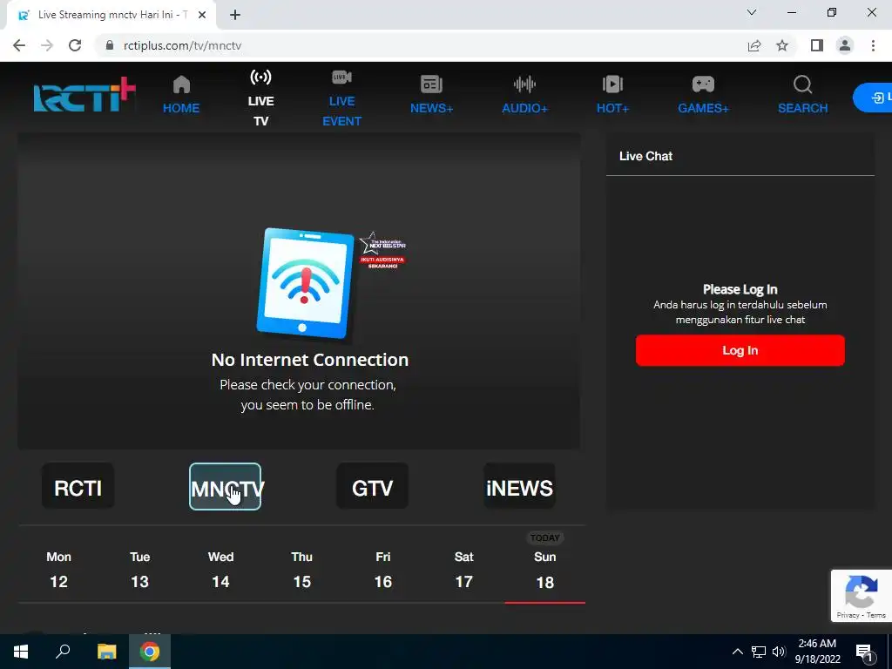The height and width of the screenshot is (669, 892).
Task: Select Wed 14 in the schedule
Action: click(220, 570)
